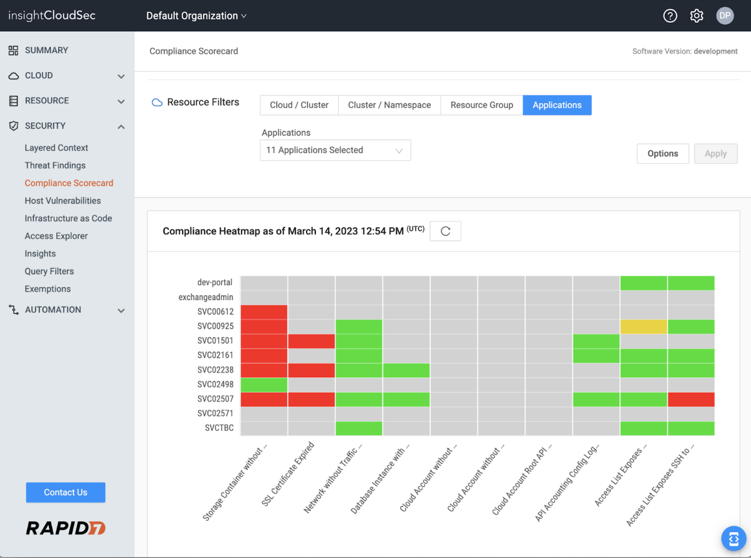The height and width of the screenshot is (558, 751).
Task: Click the Rapid7 logo
Action: click(66, 528)
